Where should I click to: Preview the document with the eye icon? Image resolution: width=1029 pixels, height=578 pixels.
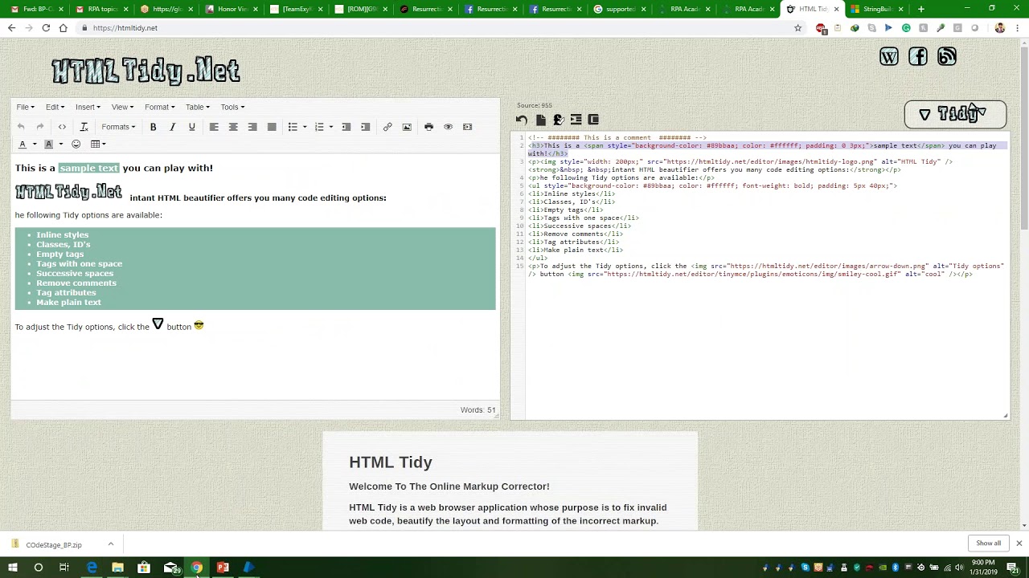click(448, 127)
